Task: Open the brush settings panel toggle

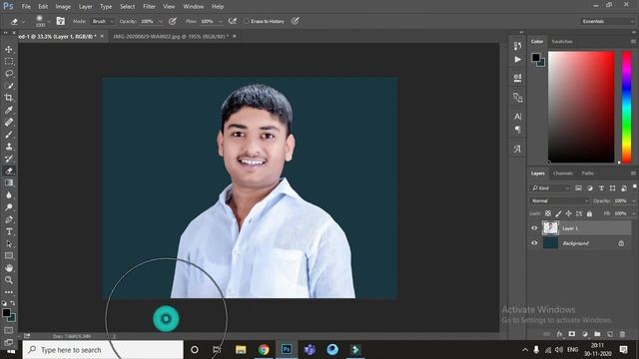Action: 60,21
